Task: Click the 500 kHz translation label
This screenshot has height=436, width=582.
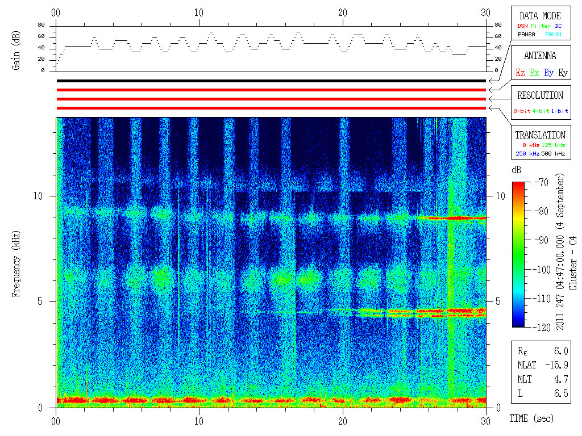Action: [553, 153]
